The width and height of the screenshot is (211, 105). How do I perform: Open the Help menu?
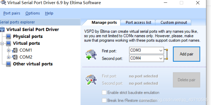49,13
